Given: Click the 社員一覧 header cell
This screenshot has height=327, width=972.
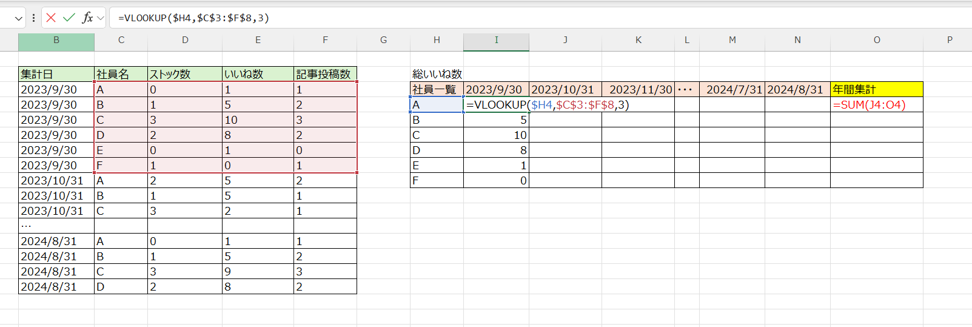Looking at the screenshot, I should (437, 89).
